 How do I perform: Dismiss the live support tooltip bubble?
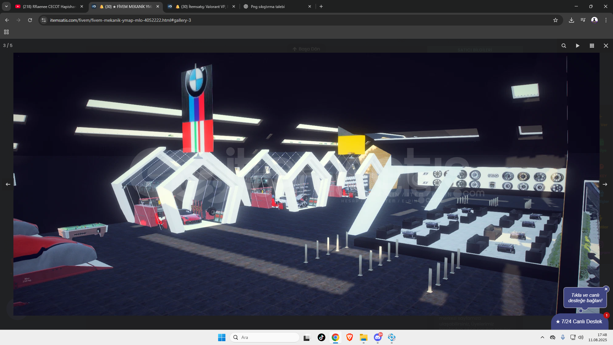606,289
